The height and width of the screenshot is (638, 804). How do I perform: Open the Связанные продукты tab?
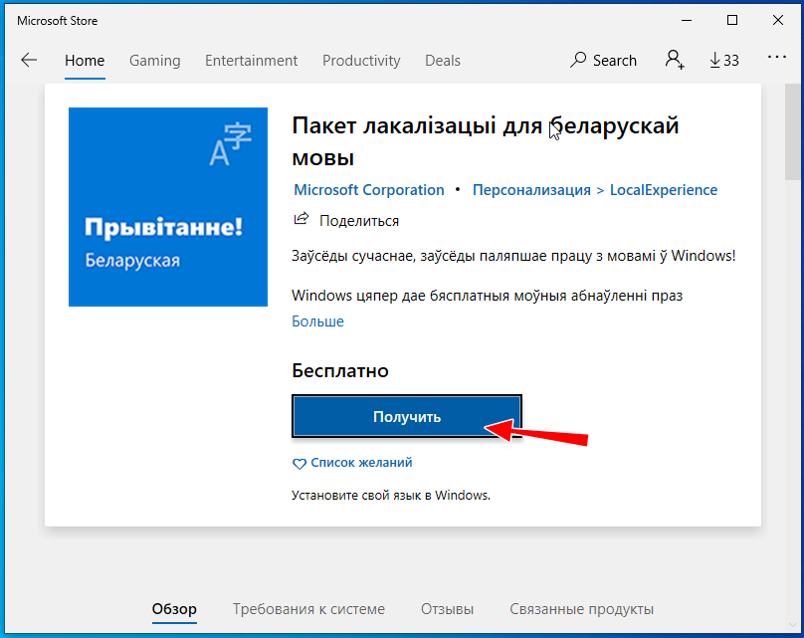click(581, 609)
